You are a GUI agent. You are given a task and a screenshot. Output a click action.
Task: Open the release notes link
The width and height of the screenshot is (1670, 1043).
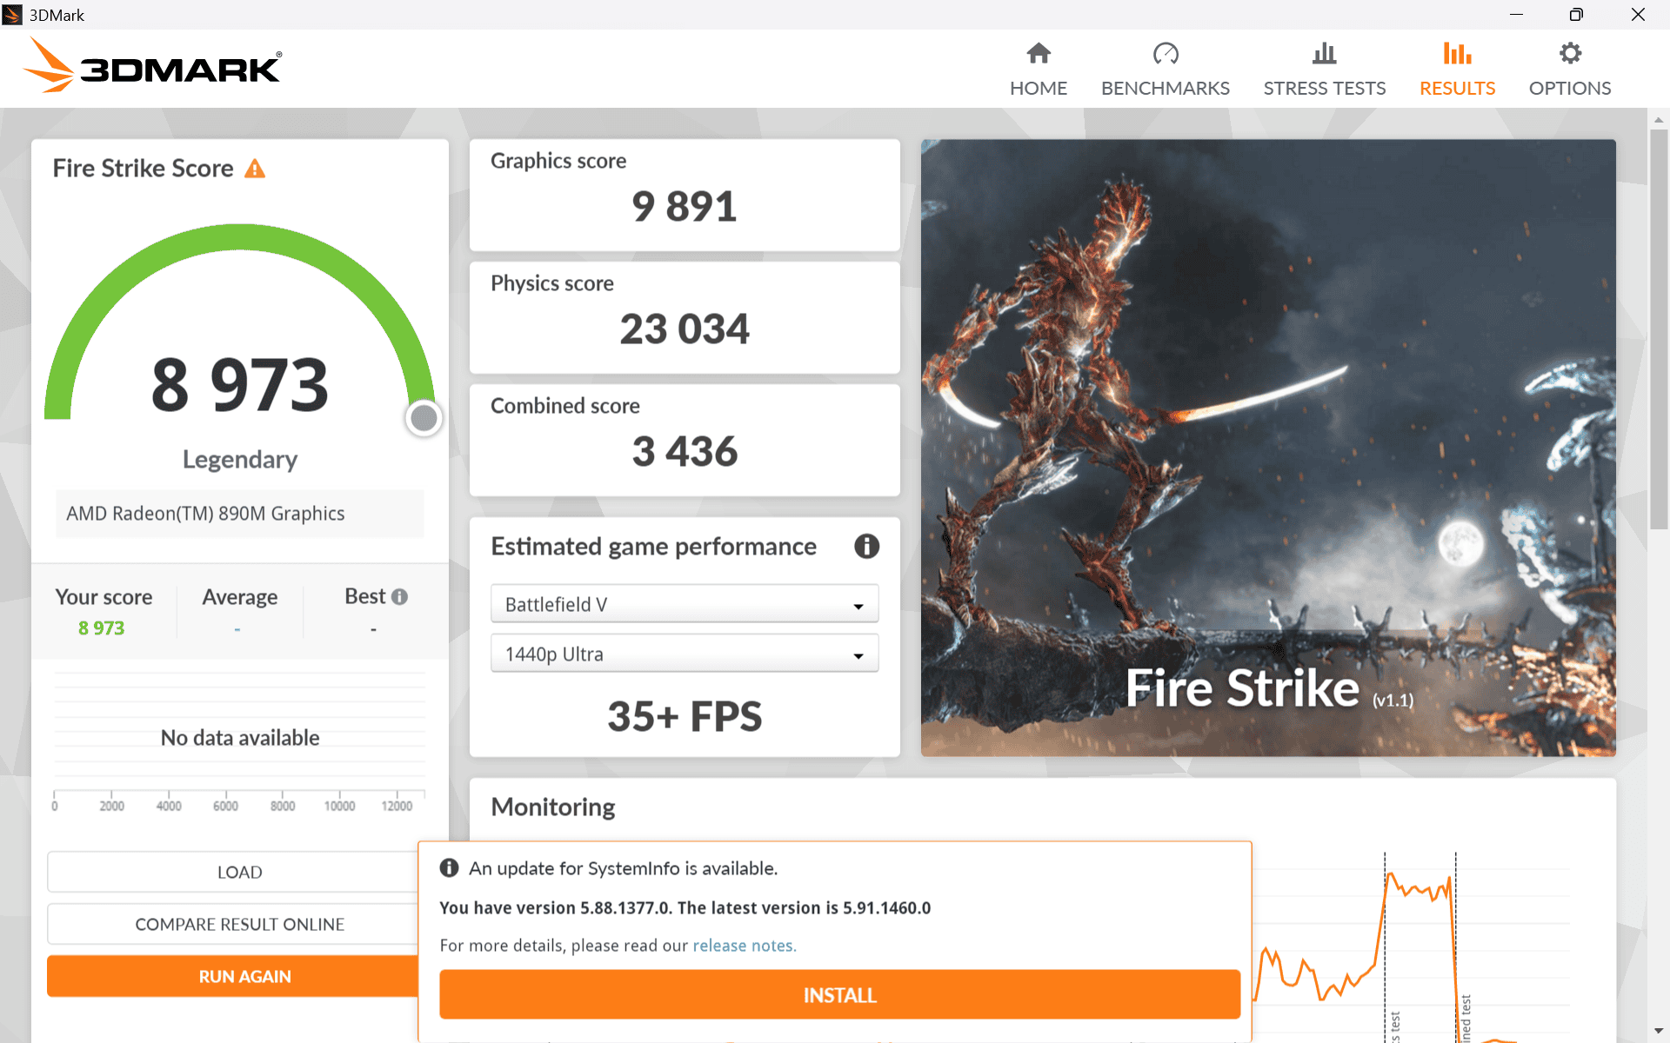(744, 946)
